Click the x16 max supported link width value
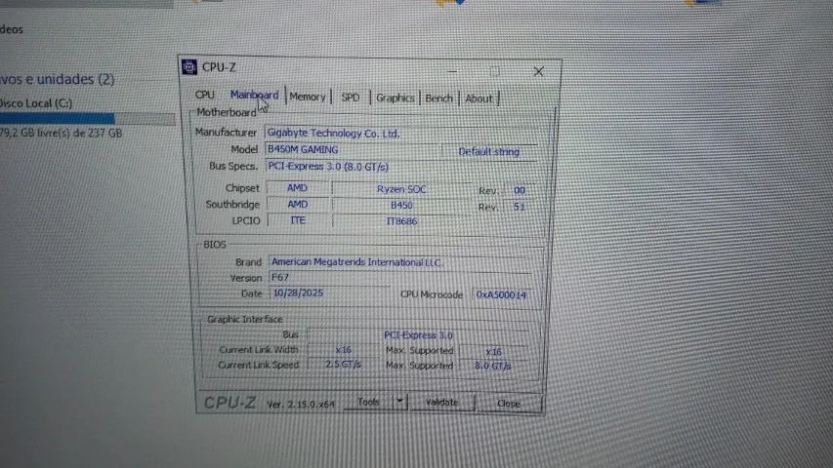 [x=493, y=351]
